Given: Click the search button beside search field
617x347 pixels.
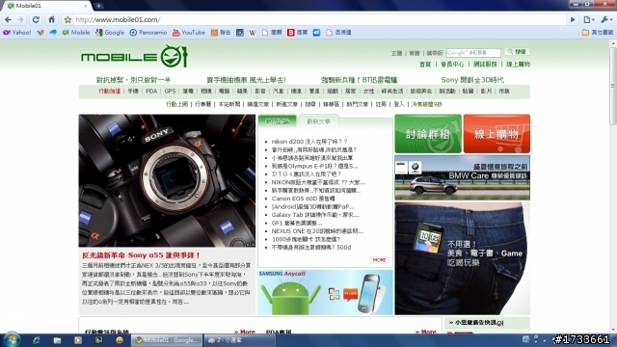Looking at the screenshot, I should tap(517, 52).
